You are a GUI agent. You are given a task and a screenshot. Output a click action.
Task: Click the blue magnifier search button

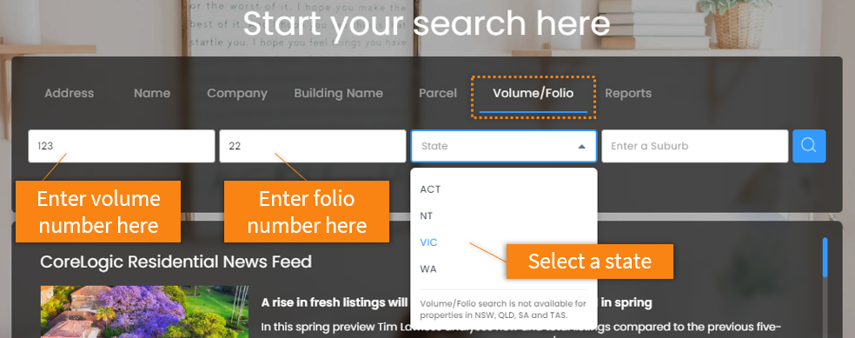(x=809, y=146)
